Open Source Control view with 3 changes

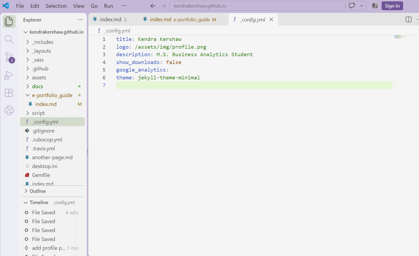(x=9, y=57)
